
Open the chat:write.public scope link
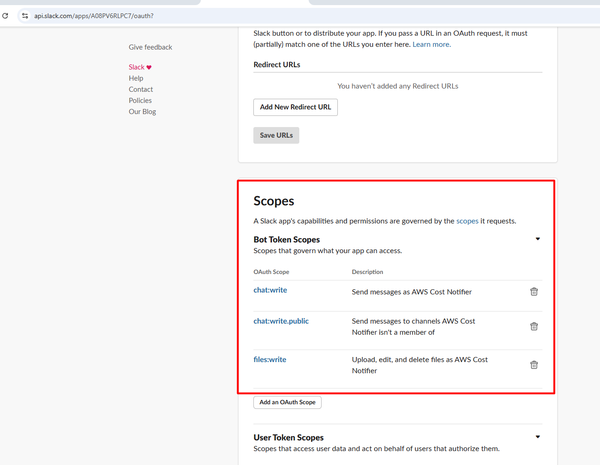(281, 321)
